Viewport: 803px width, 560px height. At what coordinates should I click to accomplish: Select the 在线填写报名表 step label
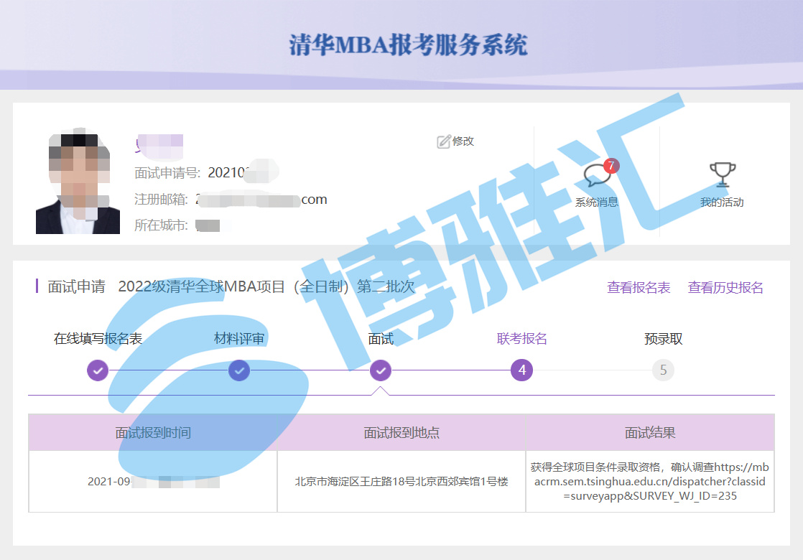[98, 339]
